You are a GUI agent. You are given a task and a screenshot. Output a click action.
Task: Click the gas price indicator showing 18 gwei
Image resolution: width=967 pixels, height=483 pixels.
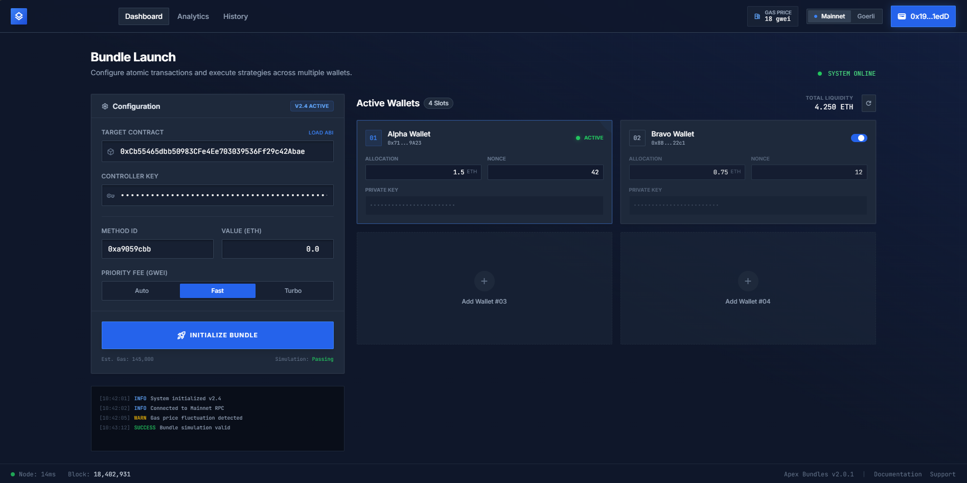click(x=772, y=16)
